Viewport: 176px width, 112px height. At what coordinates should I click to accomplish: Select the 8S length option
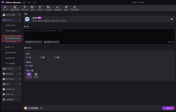click(42, 57)
